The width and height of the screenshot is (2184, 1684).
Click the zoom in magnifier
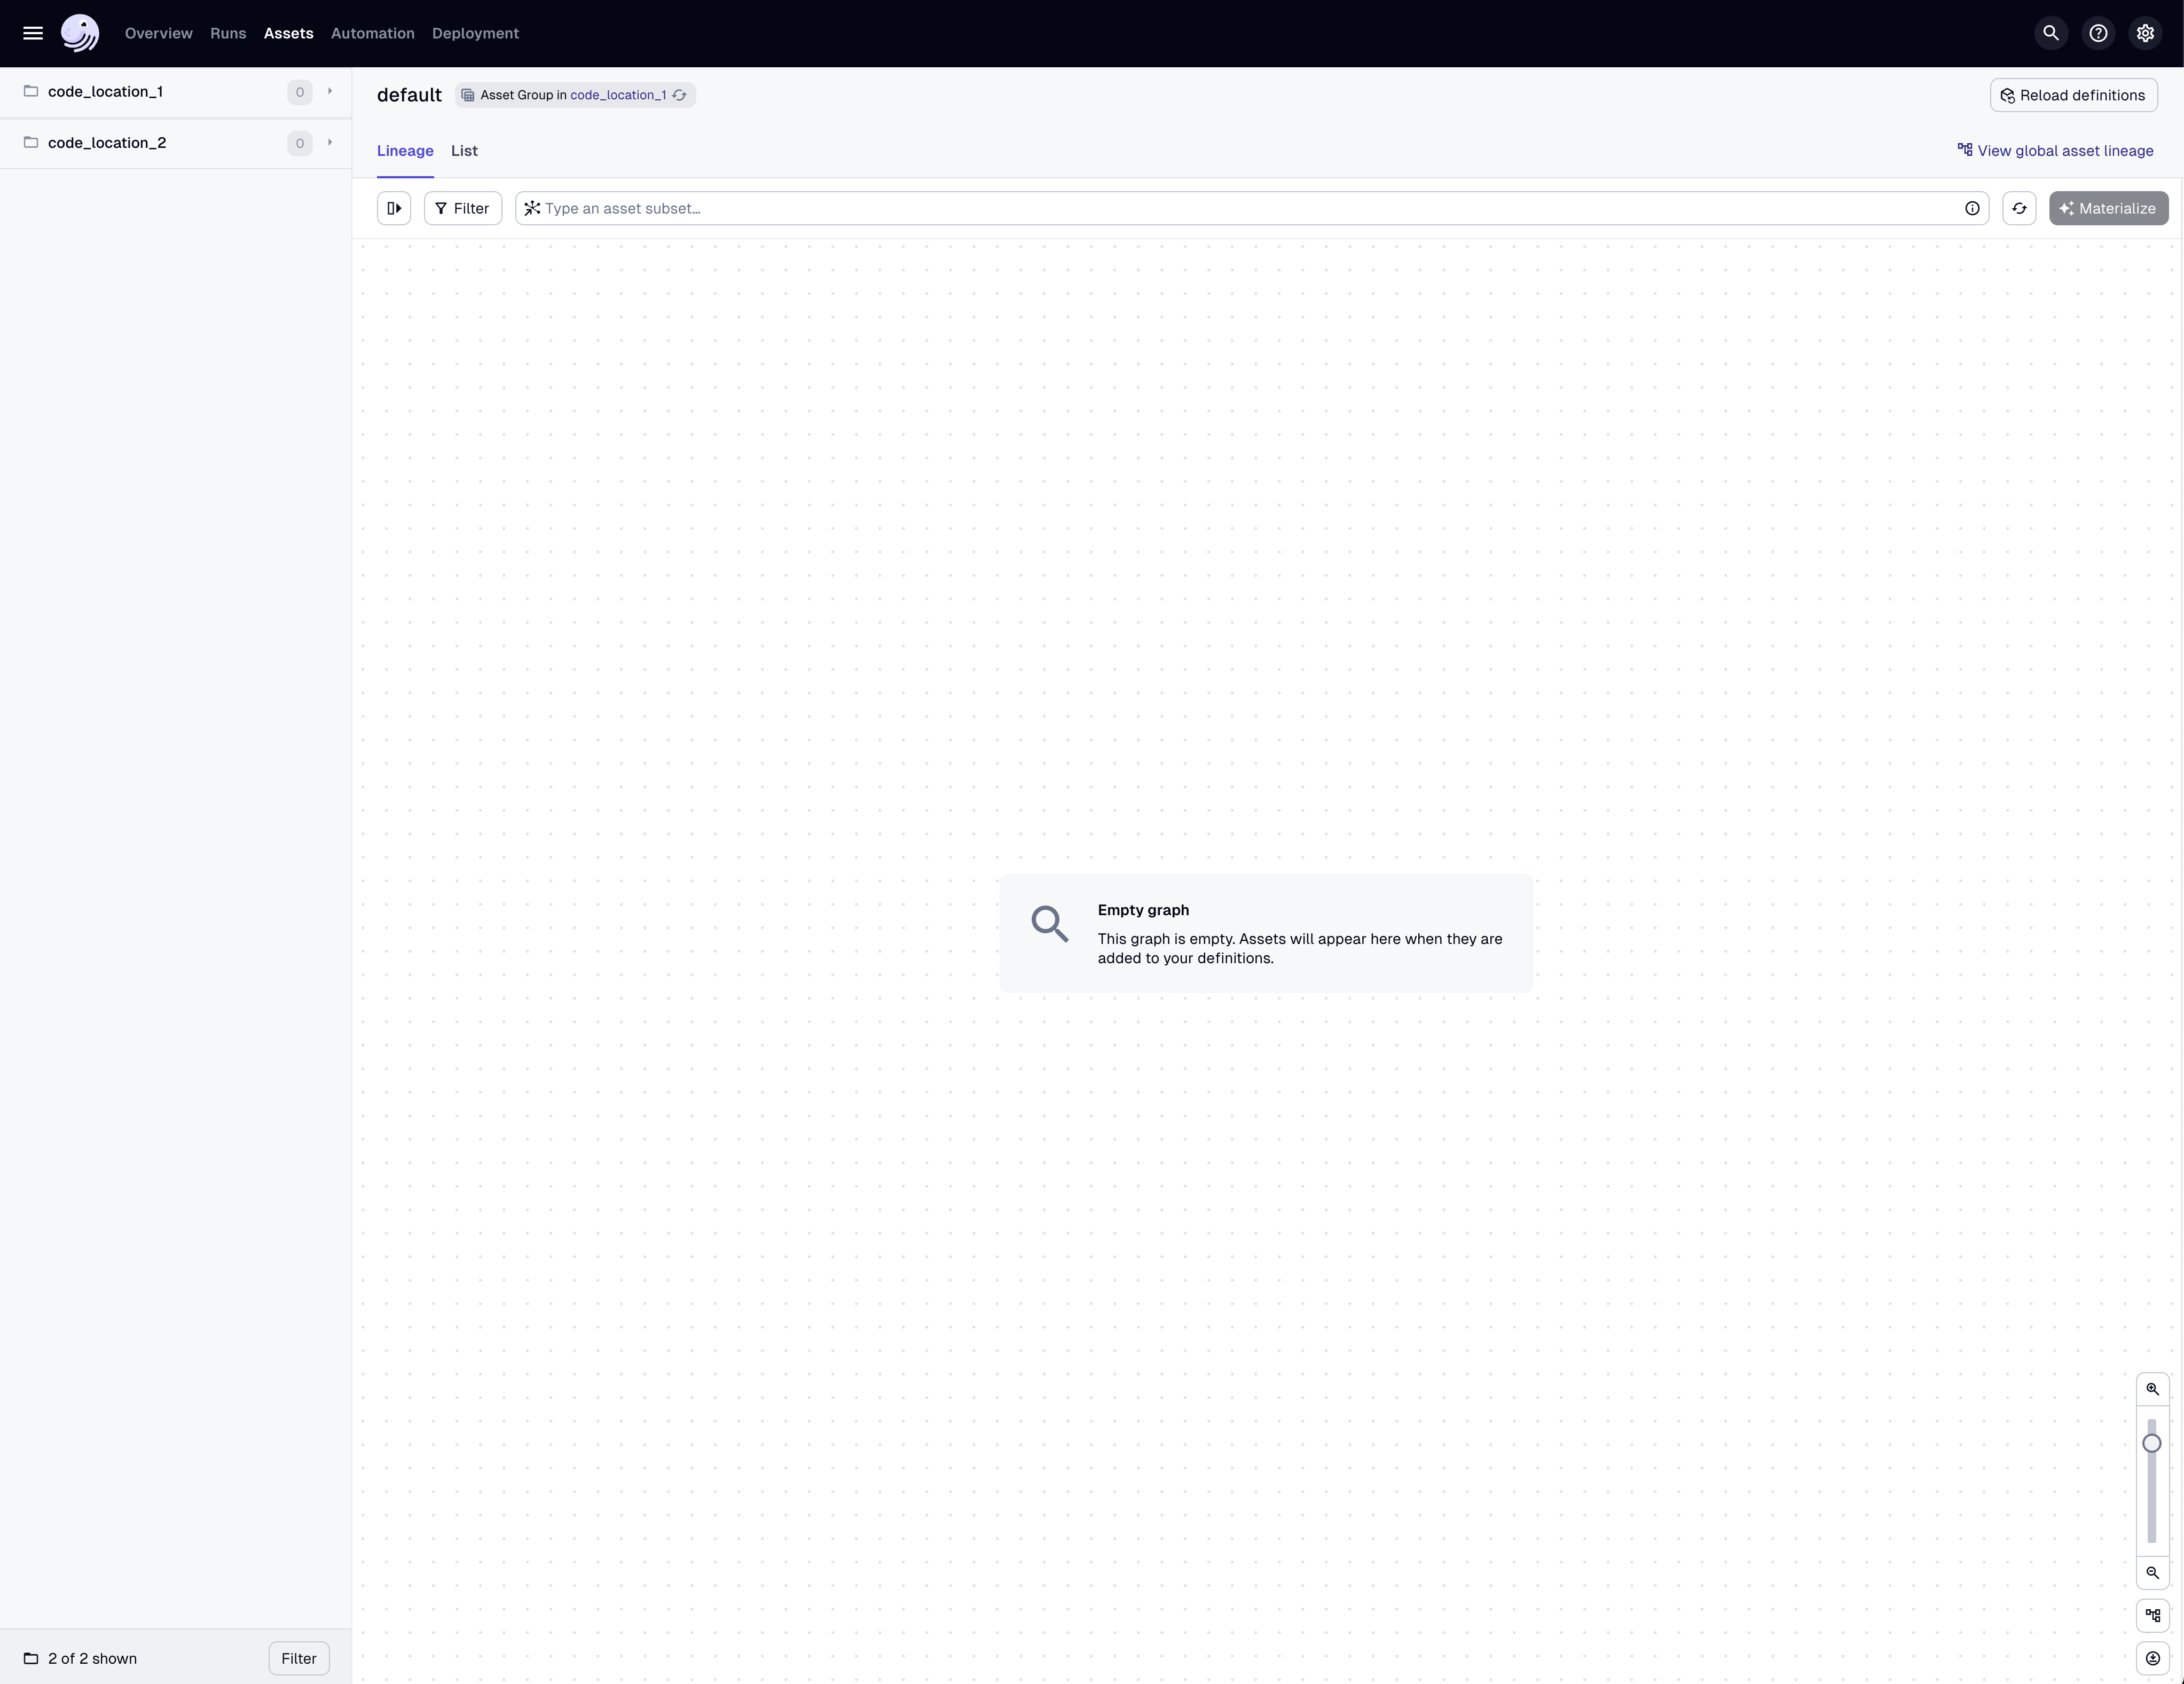coord(2152,1389)
